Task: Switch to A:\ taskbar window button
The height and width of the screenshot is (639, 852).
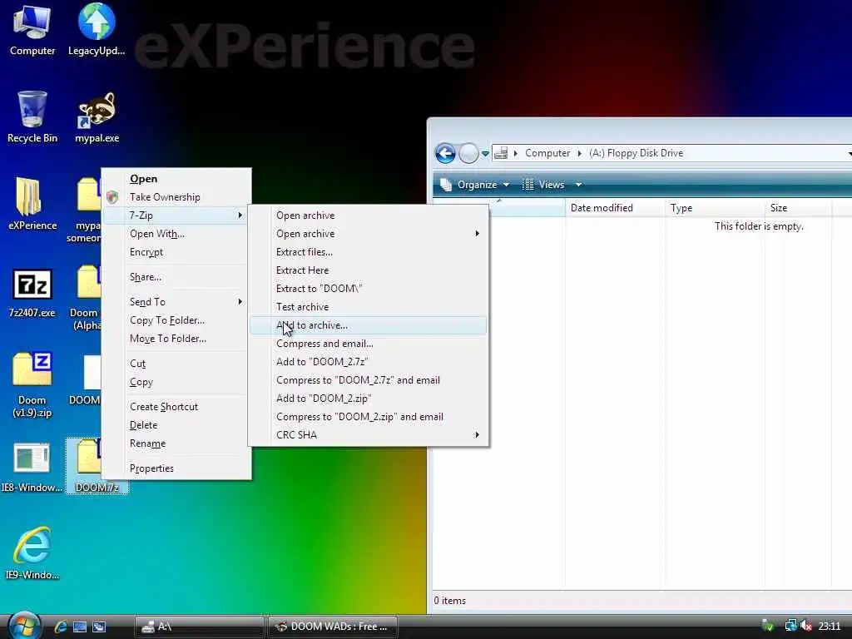Action: [199, 627]
